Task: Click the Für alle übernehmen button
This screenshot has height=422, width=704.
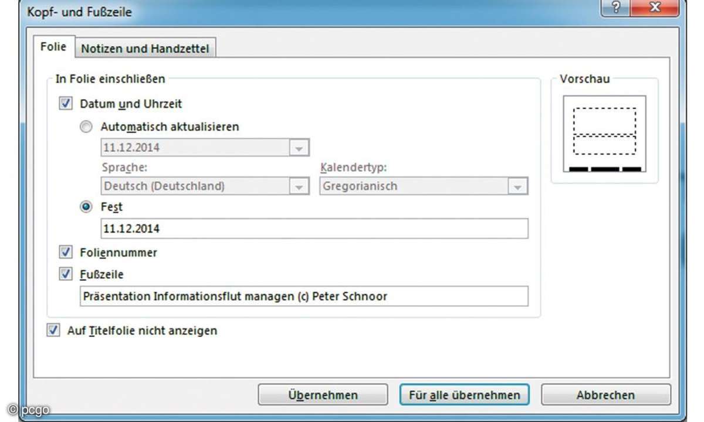Action: click(x=464, y=394)
